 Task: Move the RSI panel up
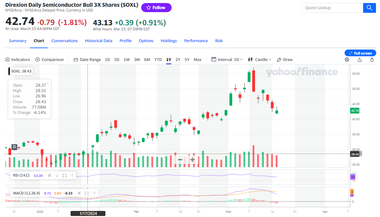click(72, 176)
